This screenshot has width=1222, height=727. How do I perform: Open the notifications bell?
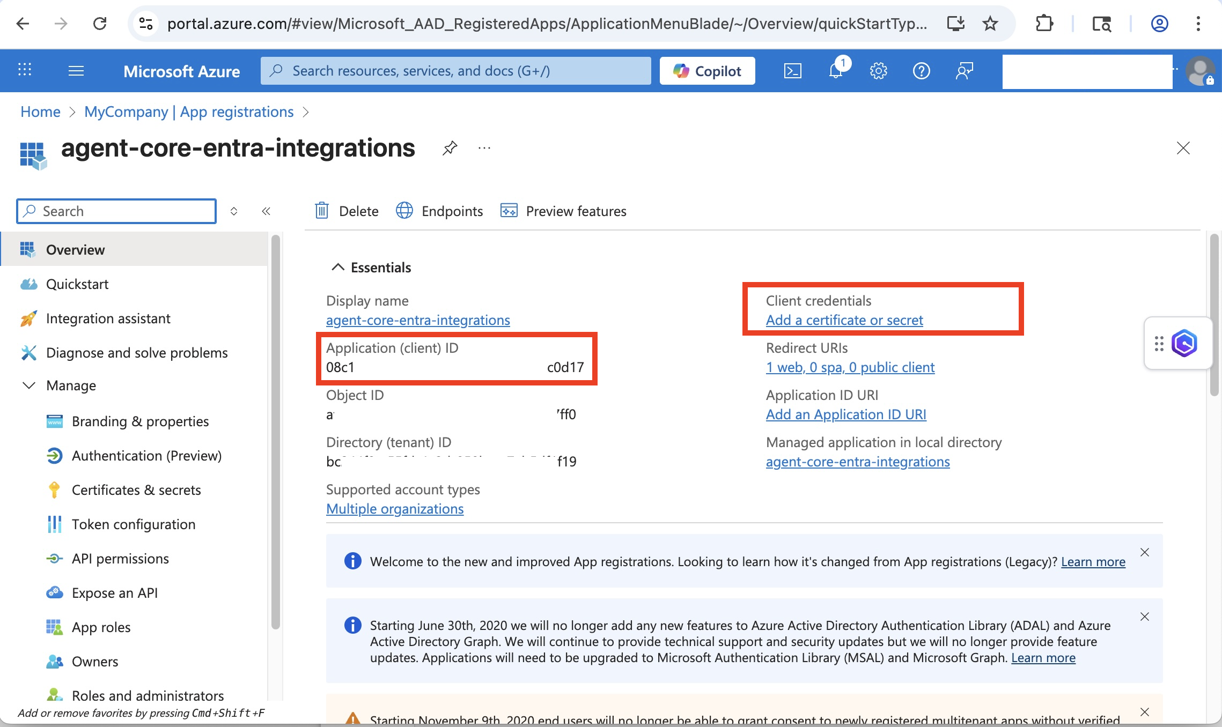836,71
